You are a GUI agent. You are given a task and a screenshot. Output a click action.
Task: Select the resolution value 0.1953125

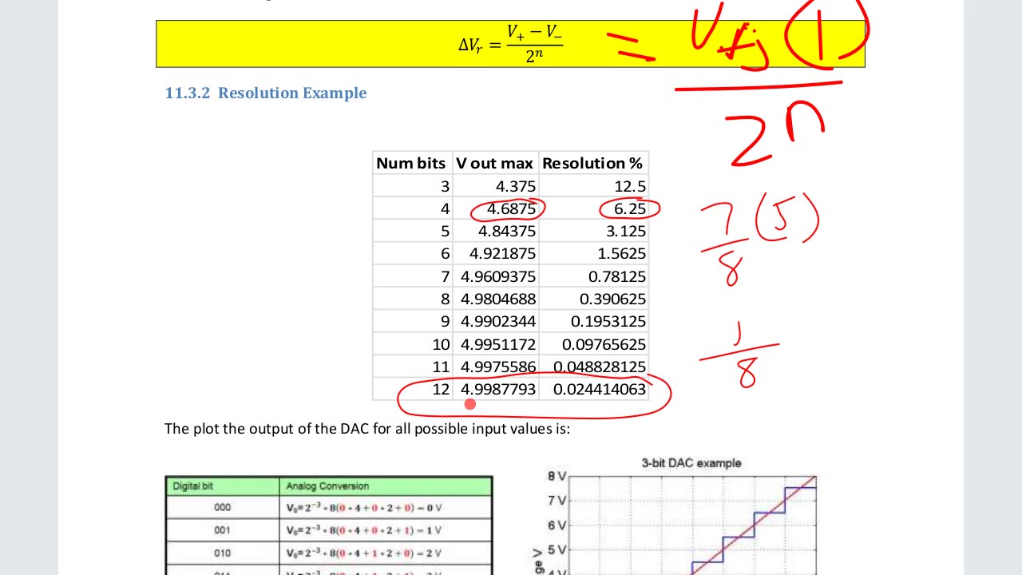609,321
